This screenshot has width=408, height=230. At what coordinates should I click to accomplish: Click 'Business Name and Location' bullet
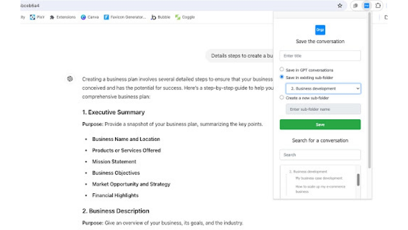(x=126, y=139)
